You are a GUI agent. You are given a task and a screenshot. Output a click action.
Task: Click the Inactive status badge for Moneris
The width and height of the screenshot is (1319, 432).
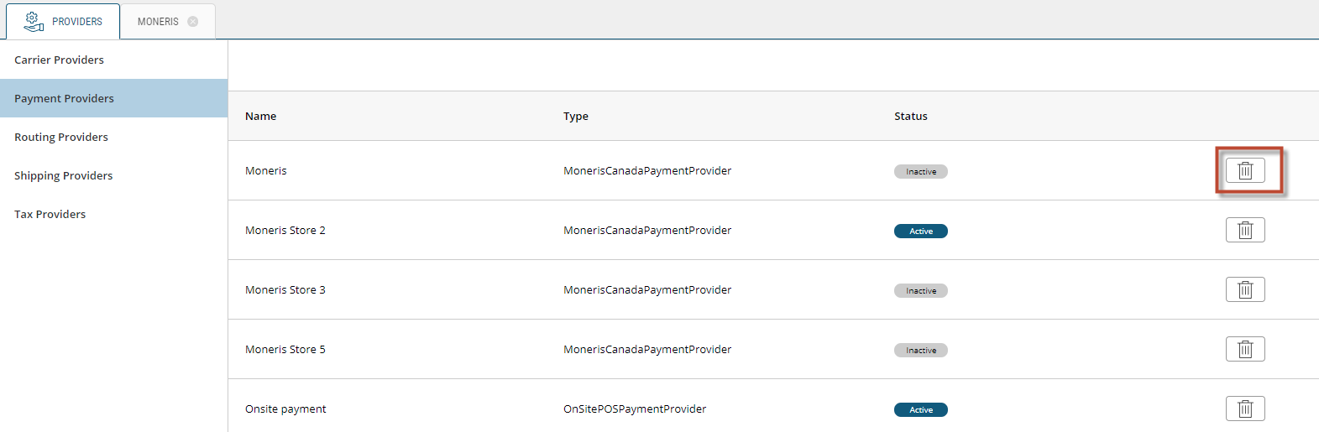pyautogui.click(x=920, y=171)
